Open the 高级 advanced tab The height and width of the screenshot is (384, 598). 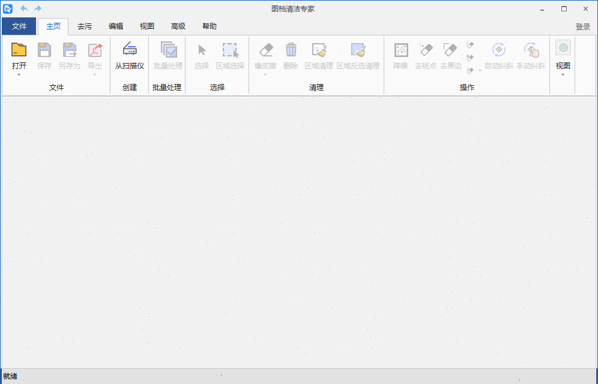[x=178, y=26]
